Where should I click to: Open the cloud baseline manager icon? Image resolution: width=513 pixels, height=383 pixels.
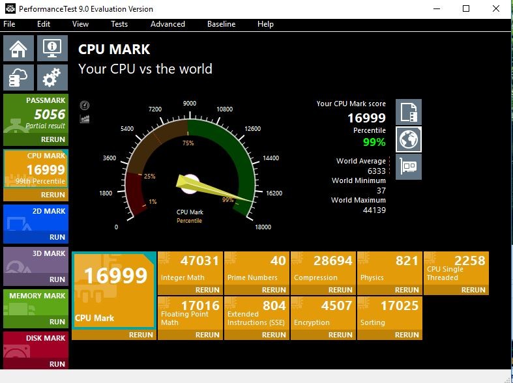tap(18, 78)
